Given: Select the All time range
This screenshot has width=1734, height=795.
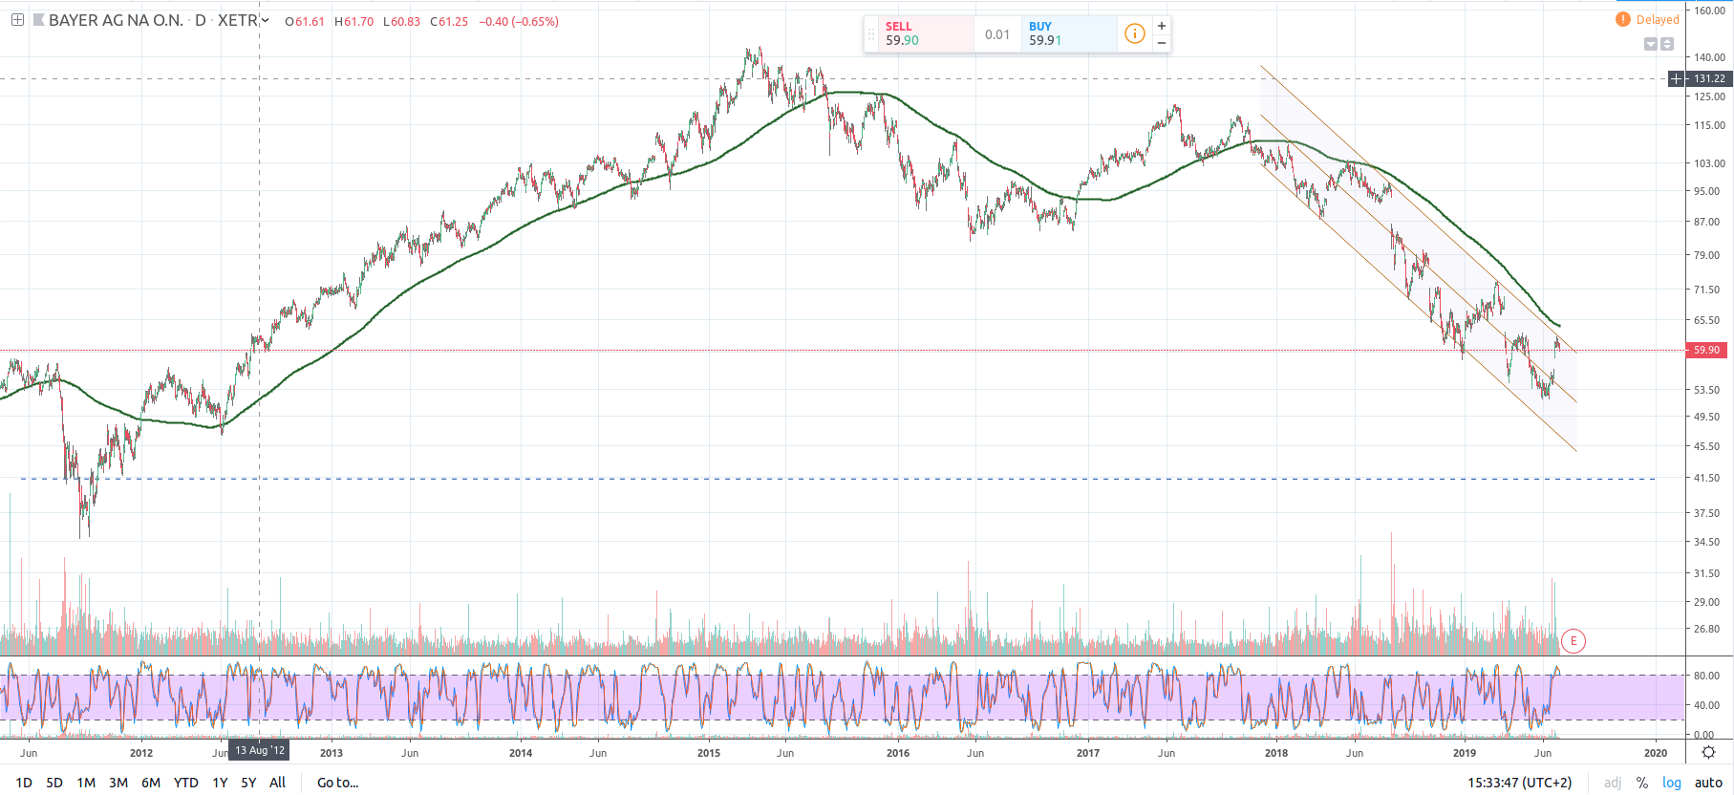Looking at the screenshot, I should click(x=278, y=783).
